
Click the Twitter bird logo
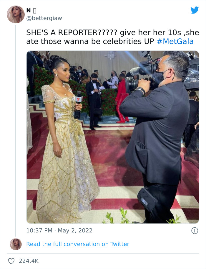point(195,10)
